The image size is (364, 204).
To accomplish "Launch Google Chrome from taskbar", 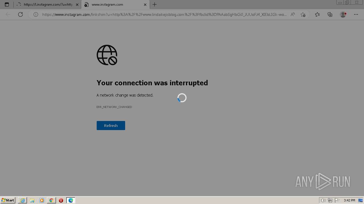I will (x=51, y=200).
